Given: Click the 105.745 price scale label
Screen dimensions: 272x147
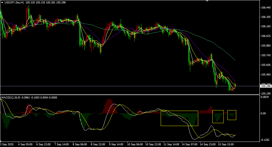Looking at the screenshot, I should (266, 55).
